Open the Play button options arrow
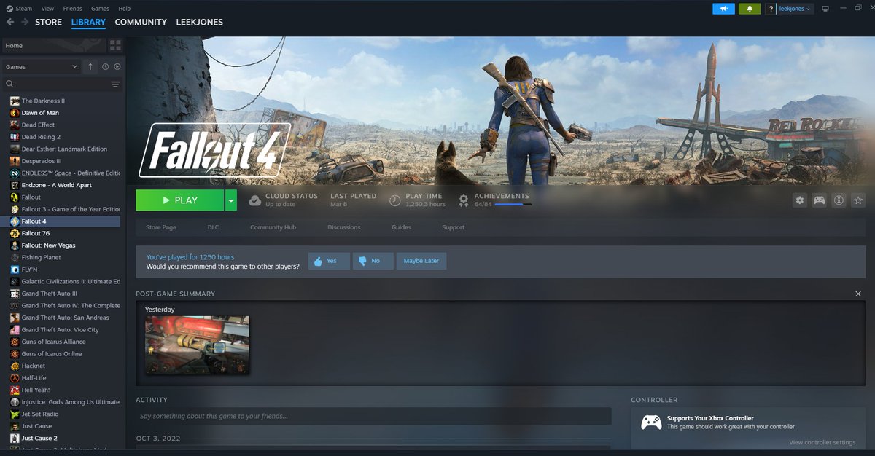Viewport: 875px width, 456px height. pos(231,200)
